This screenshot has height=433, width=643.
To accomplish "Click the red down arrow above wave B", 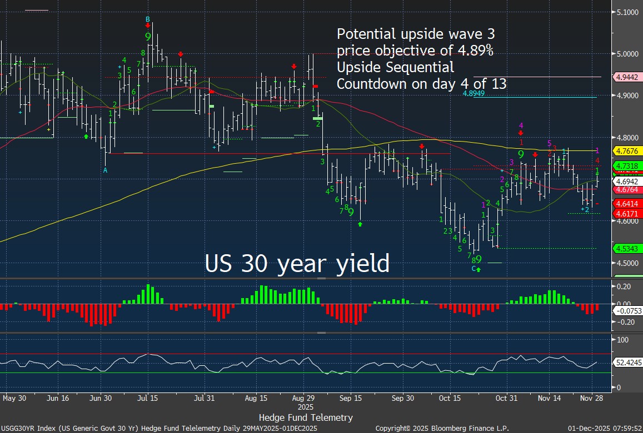I will click(148, 26).
